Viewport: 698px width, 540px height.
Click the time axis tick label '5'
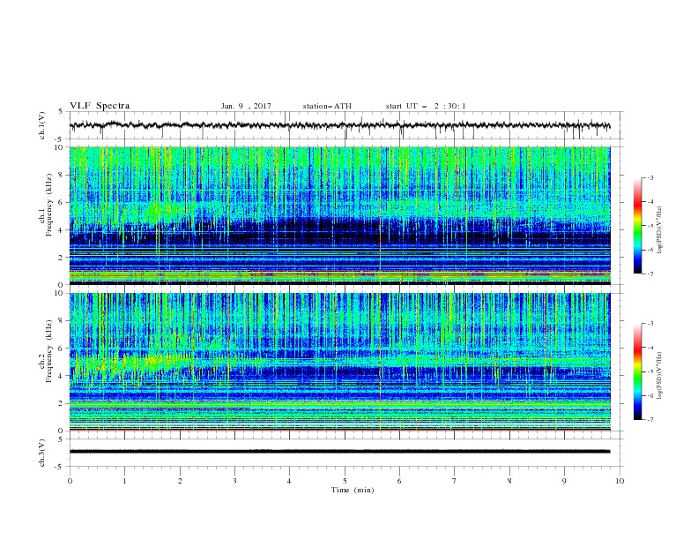(x=345, y=481)
